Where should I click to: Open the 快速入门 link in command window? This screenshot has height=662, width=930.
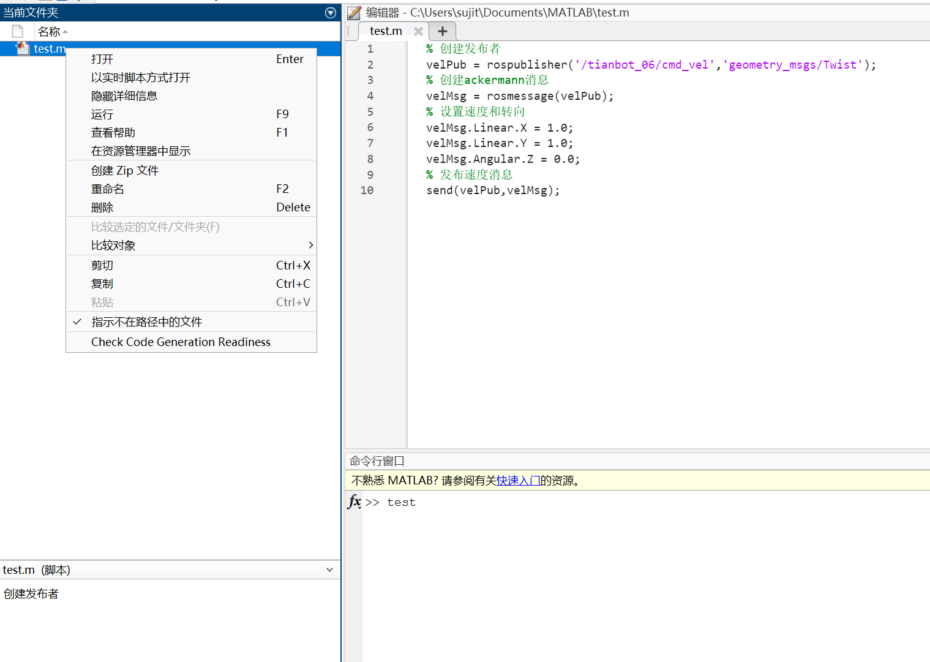coord(518,481)
